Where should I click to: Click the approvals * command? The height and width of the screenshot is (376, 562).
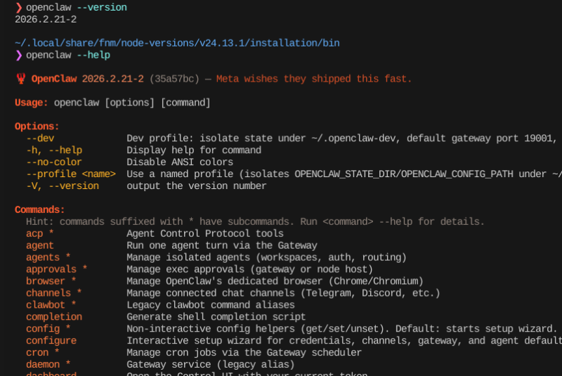click(x=57, y=269)
